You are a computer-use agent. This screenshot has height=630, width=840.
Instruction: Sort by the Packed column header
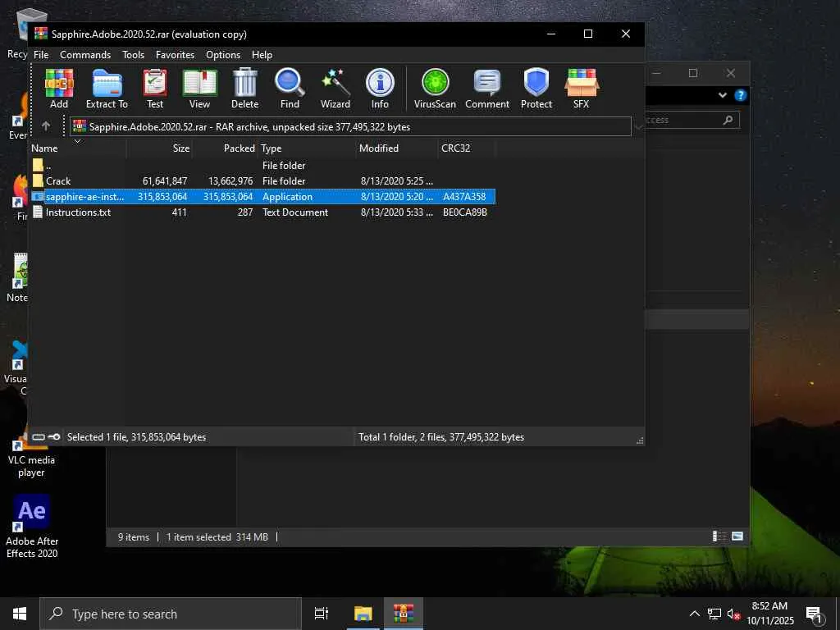click(x=226, y=148)
